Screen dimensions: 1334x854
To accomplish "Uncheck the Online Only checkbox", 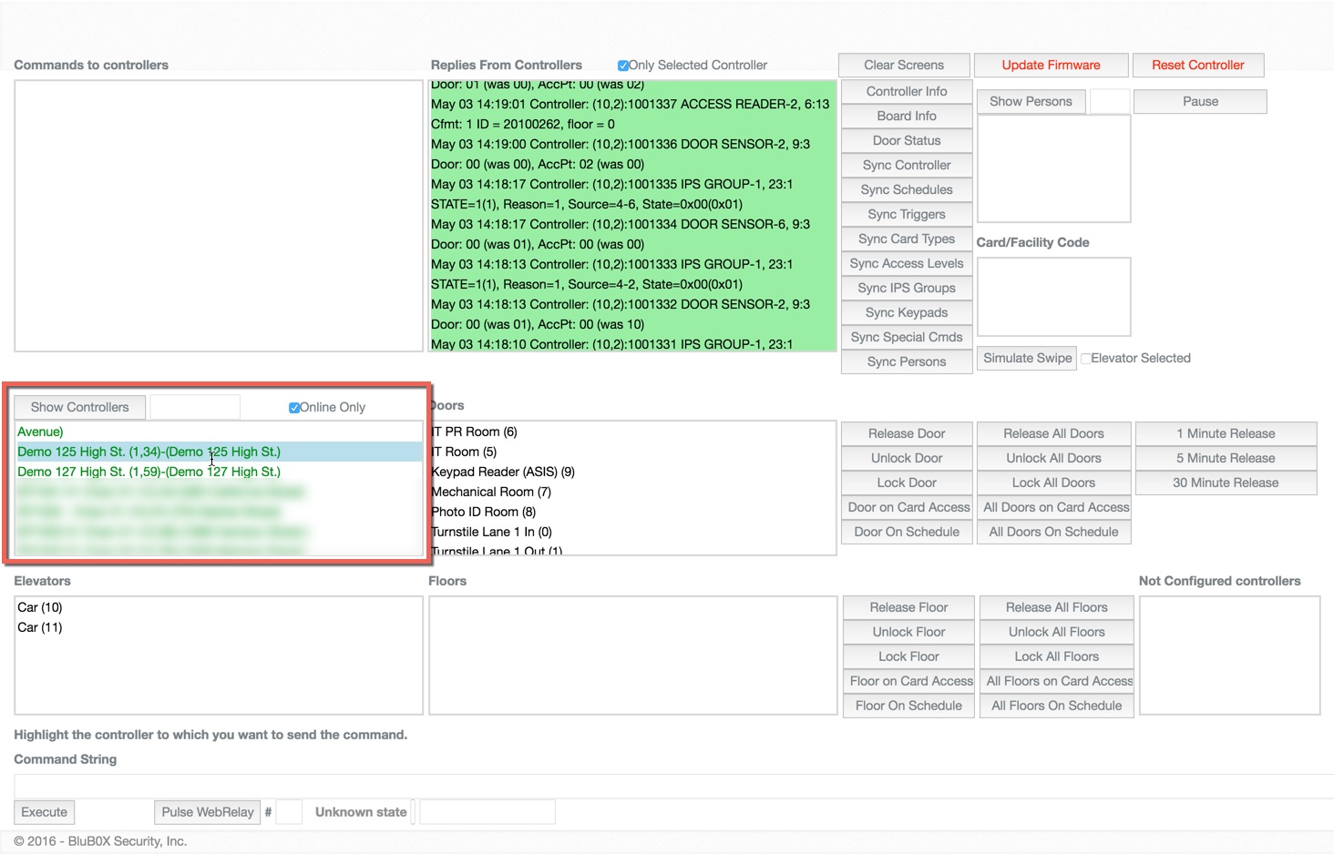I will (294, 408).
